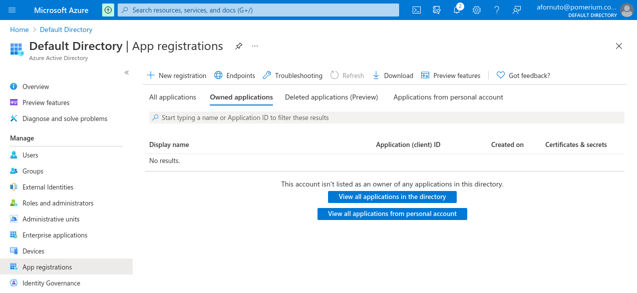Open Troubleshooting in the toolbar
The width and height of the screenshot is (637, 293).
point(292,75)
